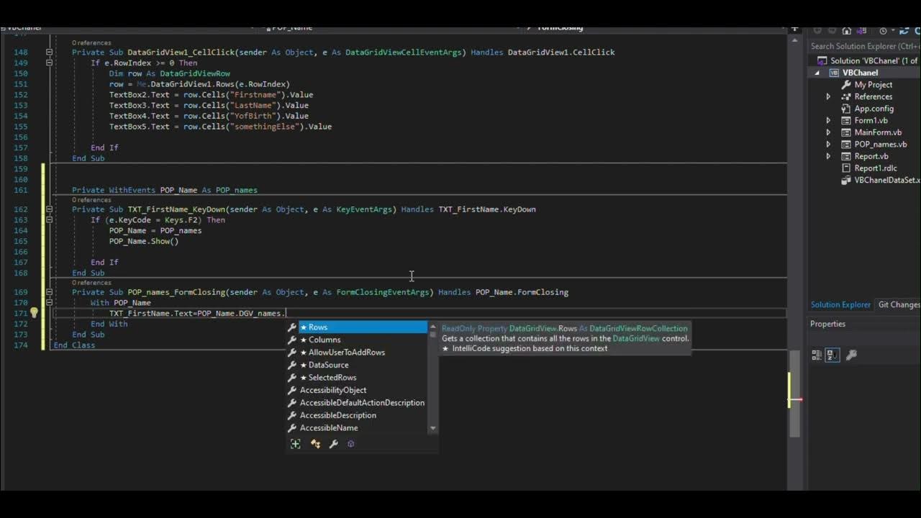This screenshot has width=921, height=518.
Task: Open Form1.vb from Solution Explorer
Action: tap(871, 121)
